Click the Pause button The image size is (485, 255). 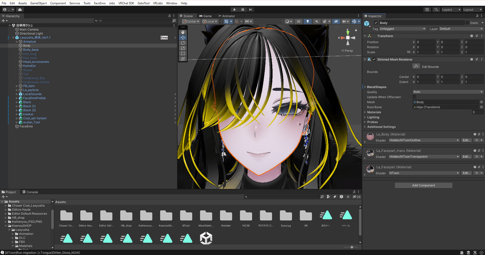(x=242, y=10)
